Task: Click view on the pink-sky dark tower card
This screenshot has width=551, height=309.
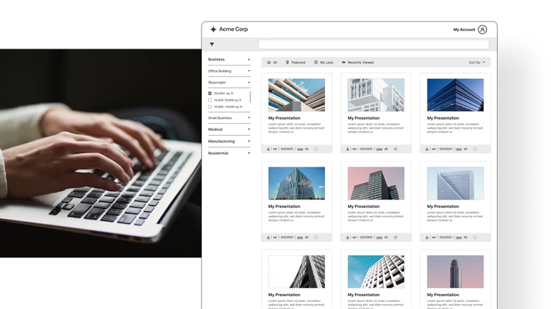Action: [379, 237]
